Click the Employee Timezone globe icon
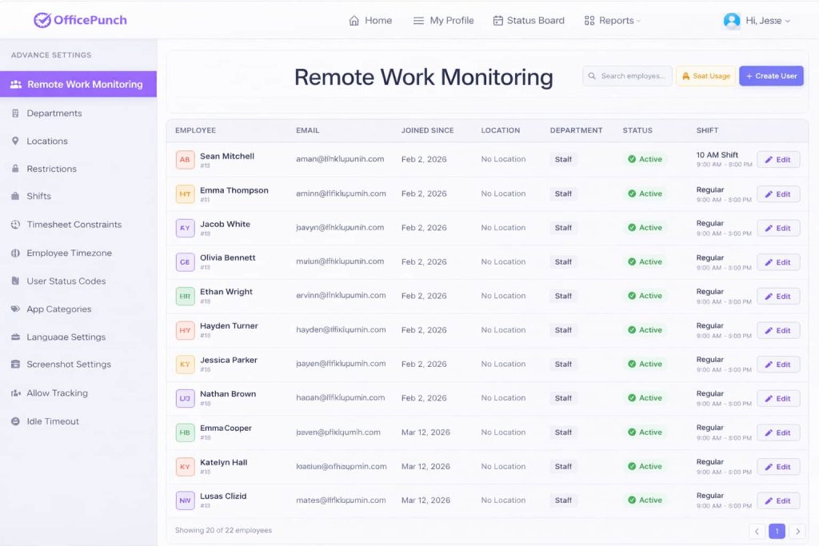Viewport: 819px width, 546px height. (15, 253)
